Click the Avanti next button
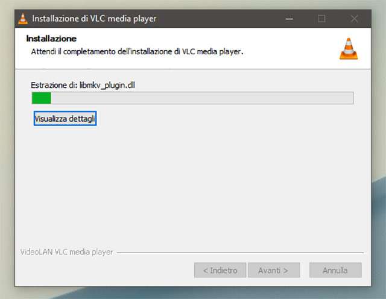 point(274,270)
